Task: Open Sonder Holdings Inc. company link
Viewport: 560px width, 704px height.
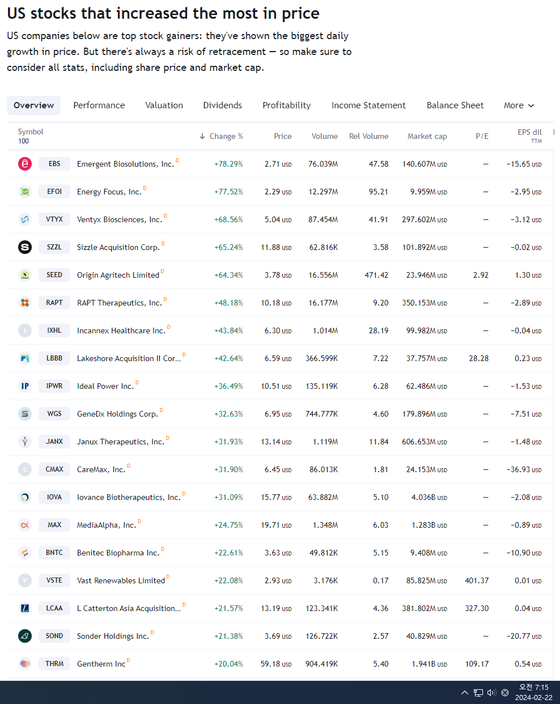Action: coord(113,636)
